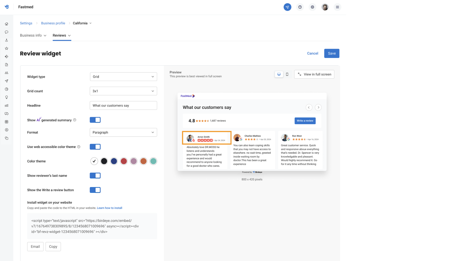465x261 pixels.
Task: Expand the Reviews tab chevron
Action: (69, 35)
